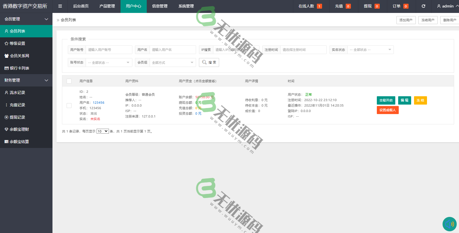Open 流水记录 in sidebar
Viewport: 459px width, 233px height.
(x=26, y=93)
